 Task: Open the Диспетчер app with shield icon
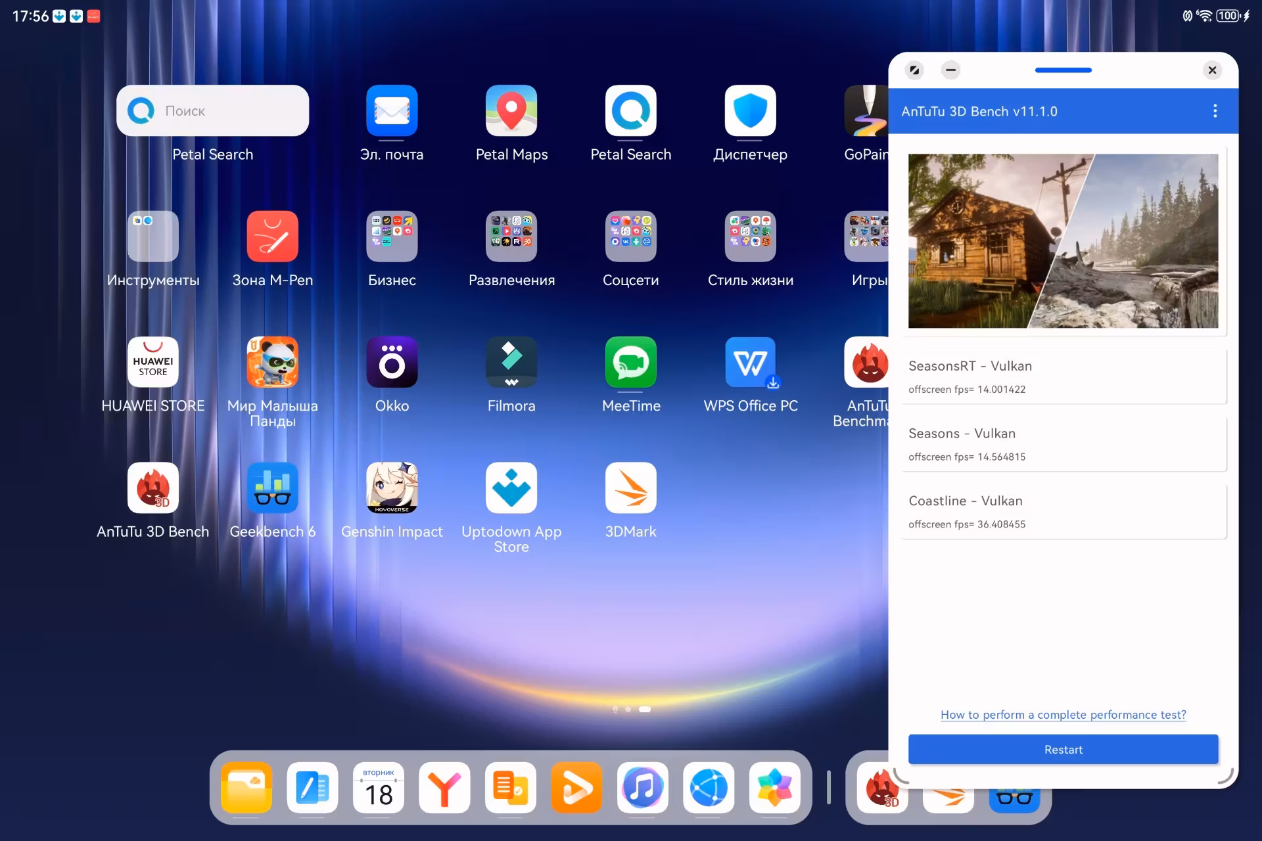click(x=751, y=110)
